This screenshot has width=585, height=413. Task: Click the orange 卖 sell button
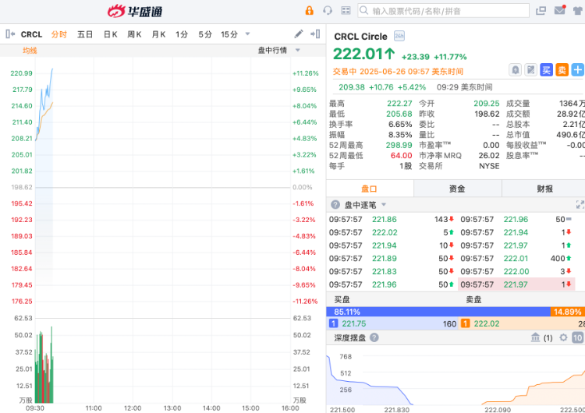coord(562,69)
